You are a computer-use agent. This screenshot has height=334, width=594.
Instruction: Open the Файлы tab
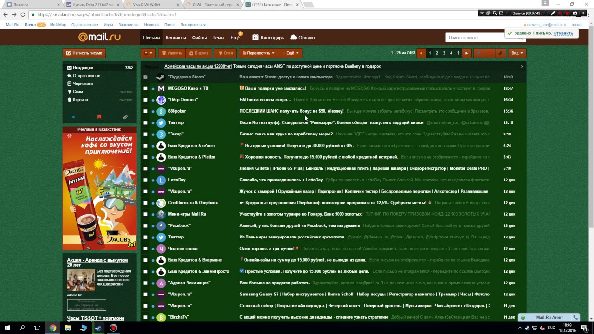tap(200, 38)
